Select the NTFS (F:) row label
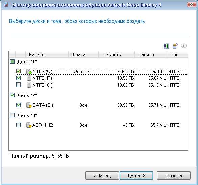Screen dimensions: 198x185 click(x=42, y=78)
